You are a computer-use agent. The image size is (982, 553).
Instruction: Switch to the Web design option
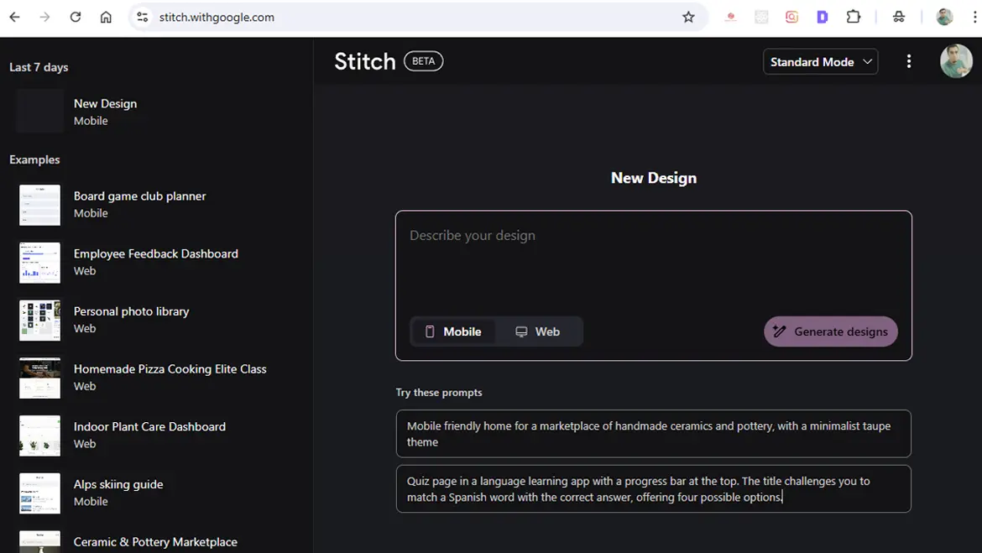click(537, 331)
